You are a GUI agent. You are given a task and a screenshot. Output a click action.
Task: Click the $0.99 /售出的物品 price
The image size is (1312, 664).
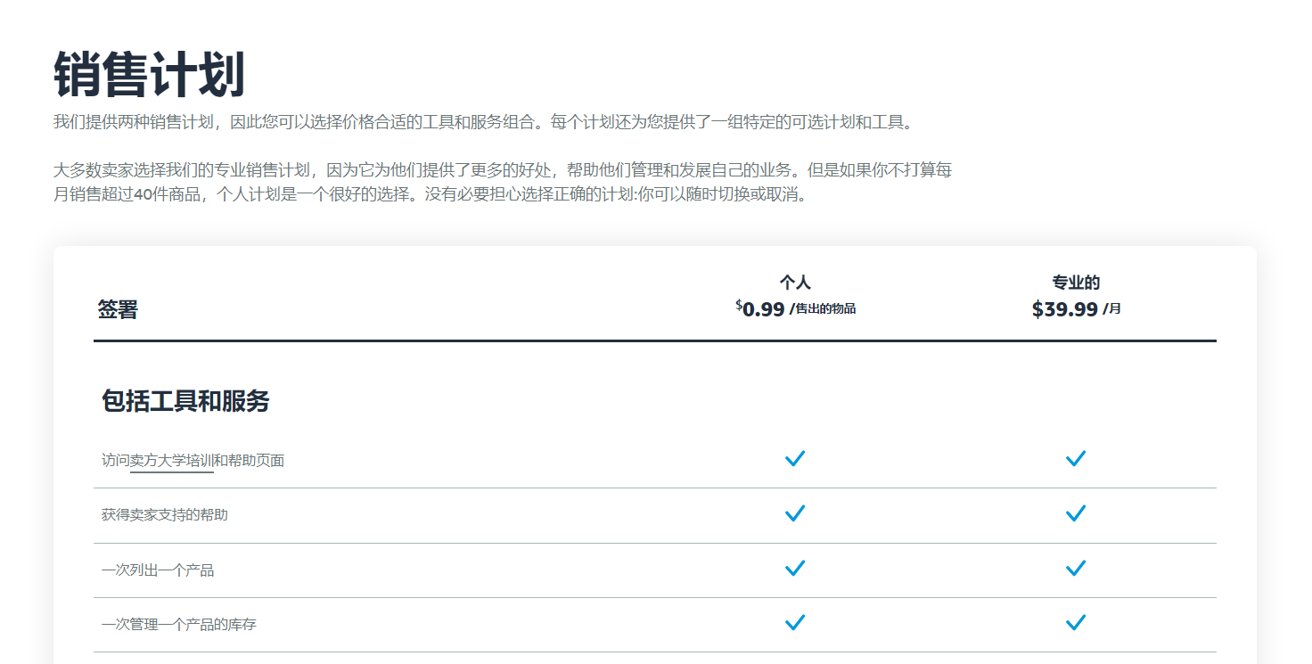pyautogui.click(x=795, y=309)
